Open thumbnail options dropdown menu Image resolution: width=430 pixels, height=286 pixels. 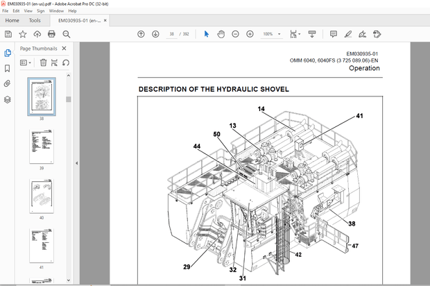tap(26, 62)
